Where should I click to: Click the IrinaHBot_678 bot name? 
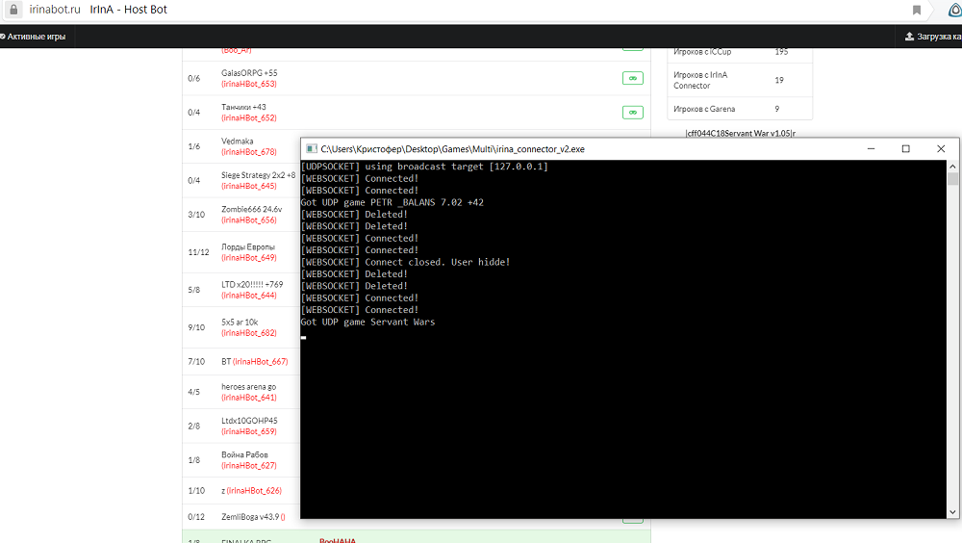point(249,152)
